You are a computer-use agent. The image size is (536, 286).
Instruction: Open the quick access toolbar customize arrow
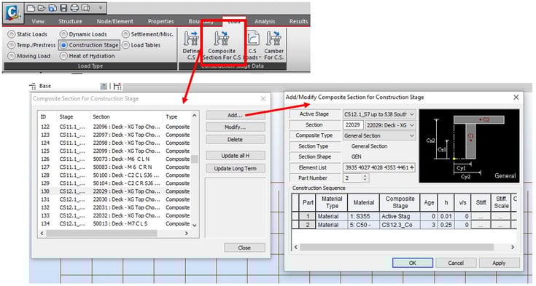point(101,7)
